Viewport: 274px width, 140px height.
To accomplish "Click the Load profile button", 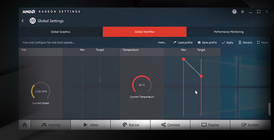I will pyautogui.click(x=183, y=43).
